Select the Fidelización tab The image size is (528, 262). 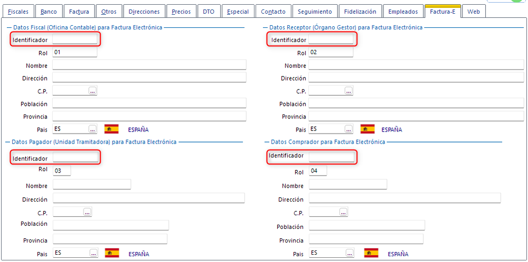tap(360, 12)
